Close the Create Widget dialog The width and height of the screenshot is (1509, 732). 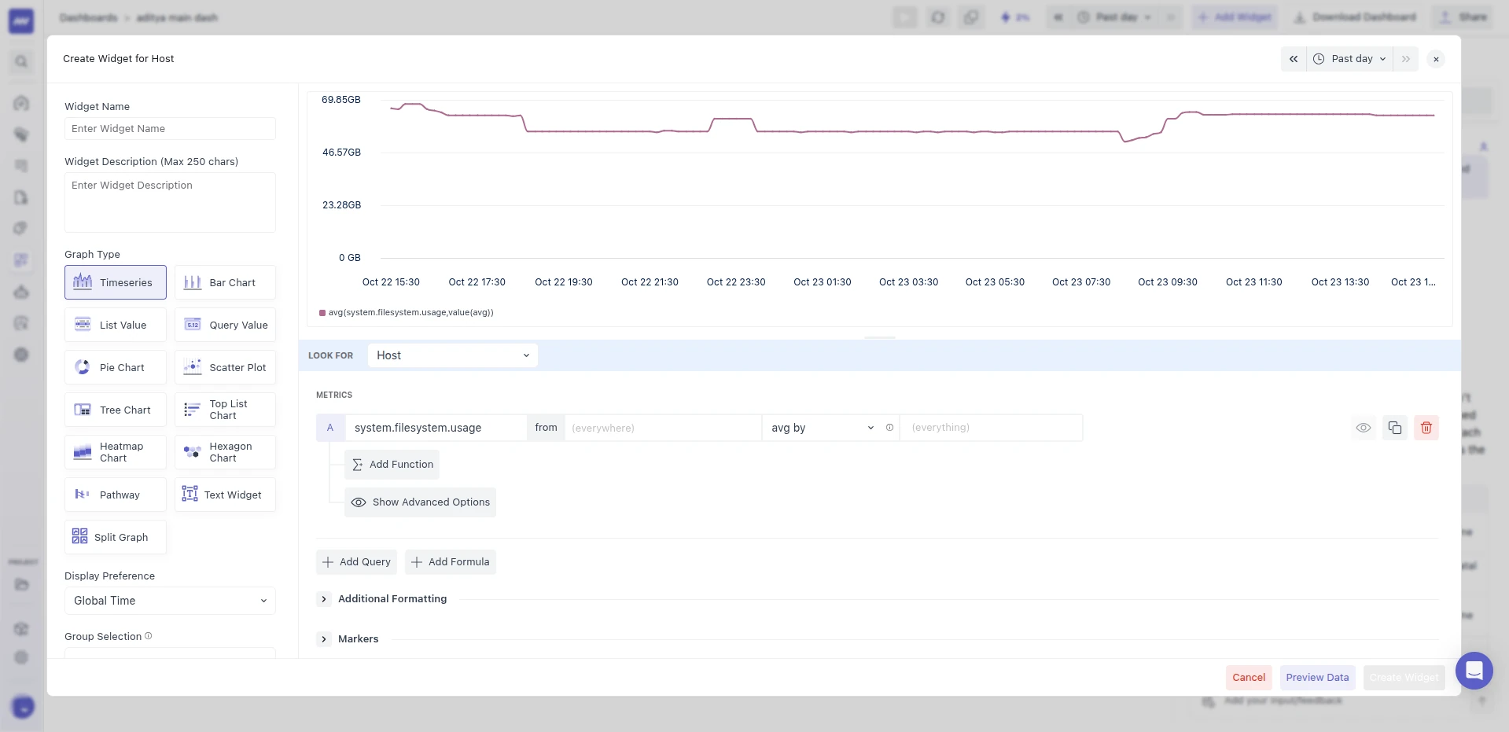pyautogui.click(x=1436, y=59)
